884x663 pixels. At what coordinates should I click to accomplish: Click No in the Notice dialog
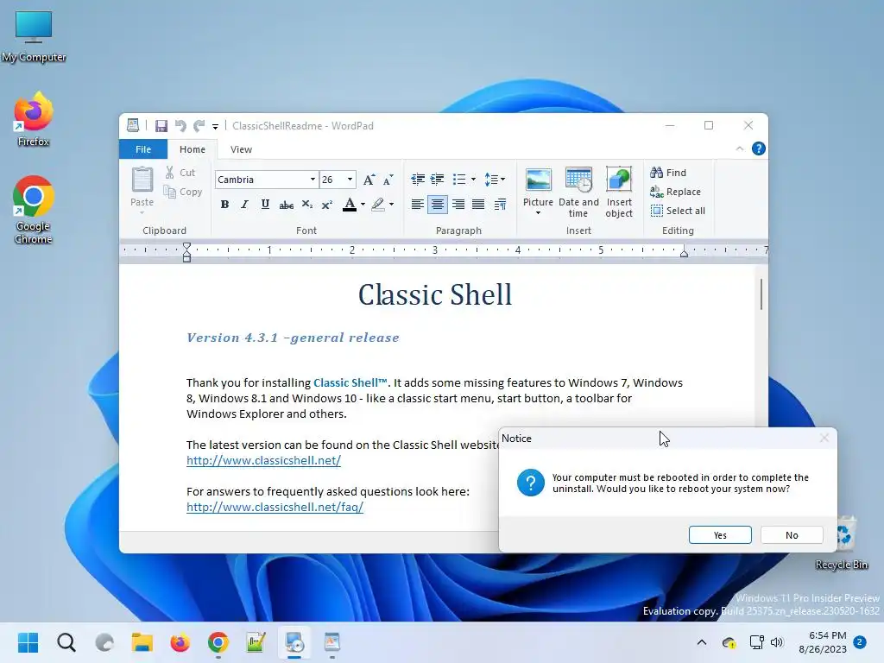[792, 535]
